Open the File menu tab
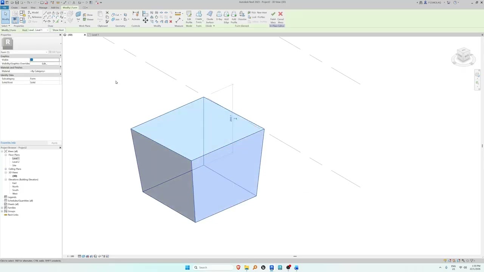 coord(4,8)
